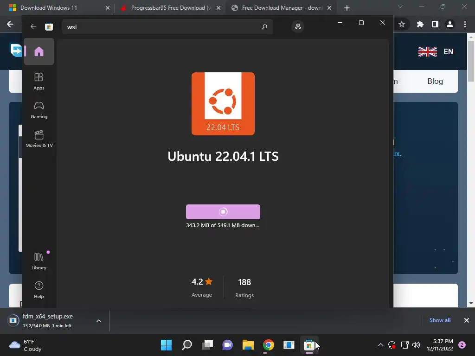Click Show all downloads
Viewport: 475px width, 356px height.
point(440,320)
